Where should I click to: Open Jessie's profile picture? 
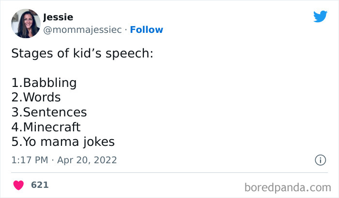pyautogui.click(x=25, y=23)
